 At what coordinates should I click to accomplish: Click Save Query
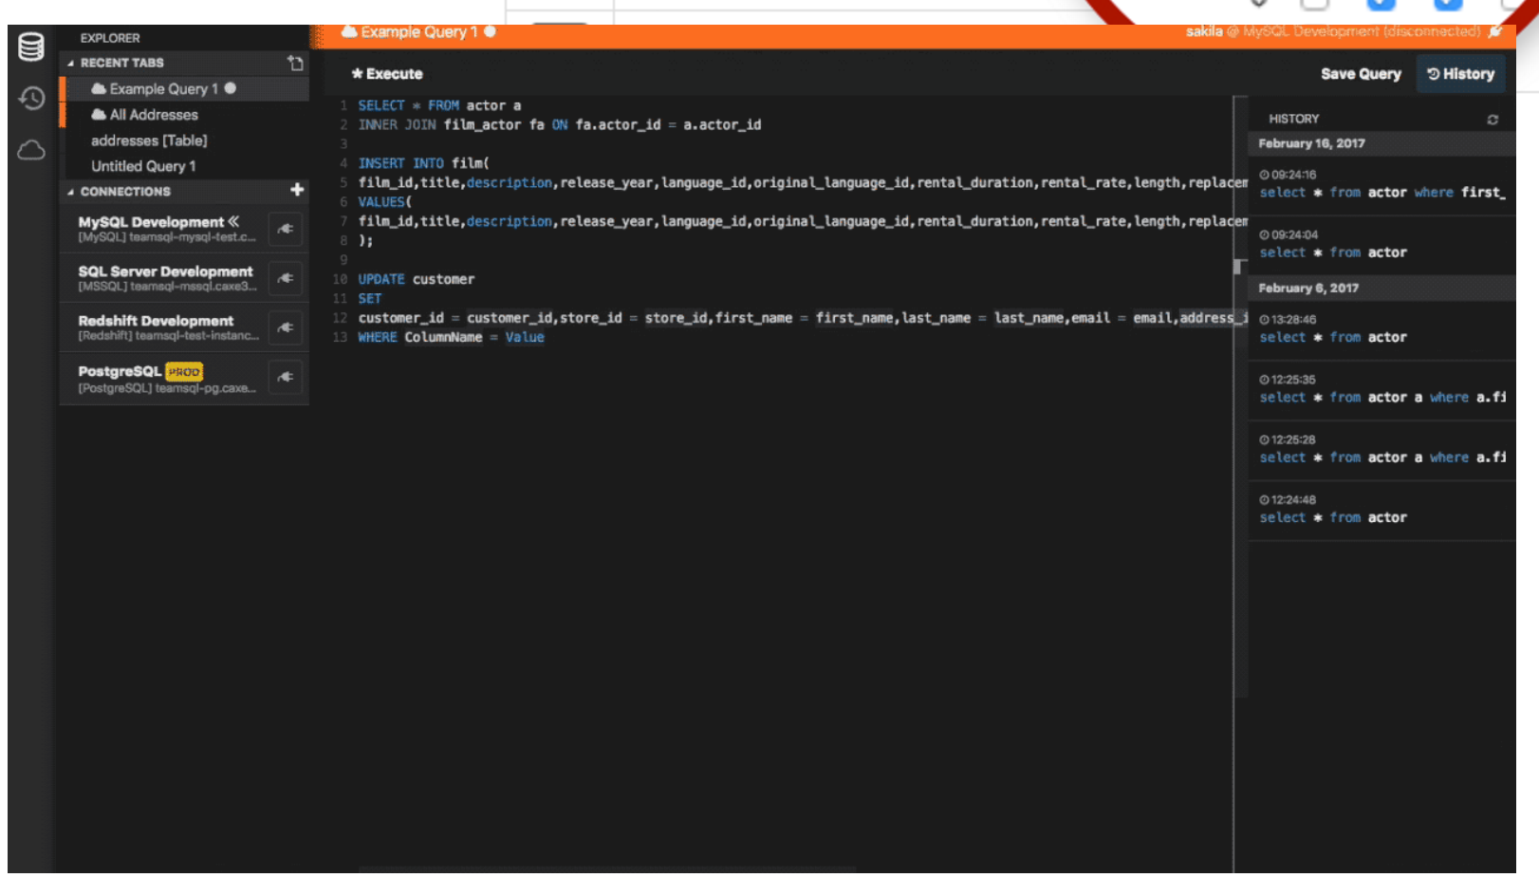(1361, 73)
